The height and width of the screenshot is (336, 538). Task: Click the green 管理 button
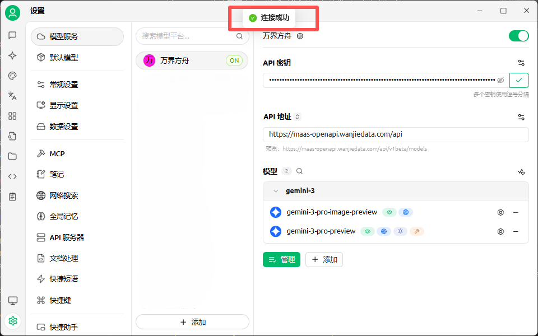[281, 259]
